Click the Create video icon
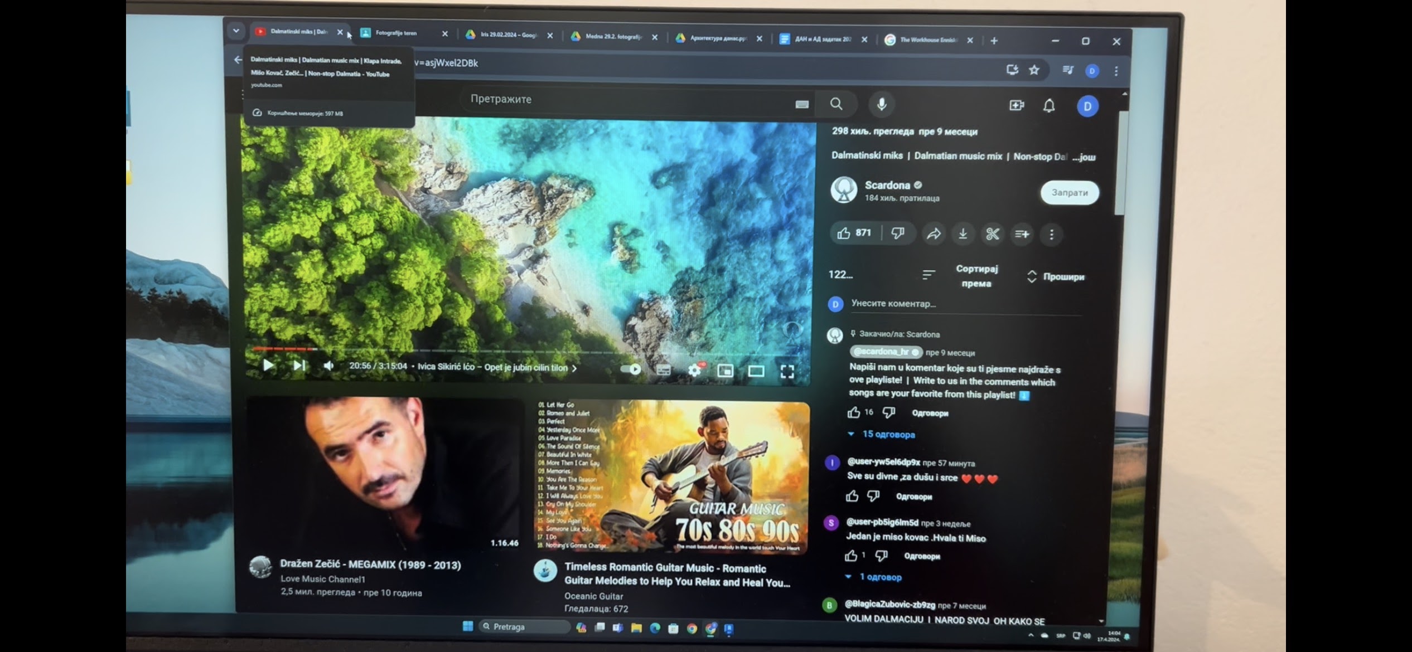Screen dimensions: 1412x652 point(1017,105)
